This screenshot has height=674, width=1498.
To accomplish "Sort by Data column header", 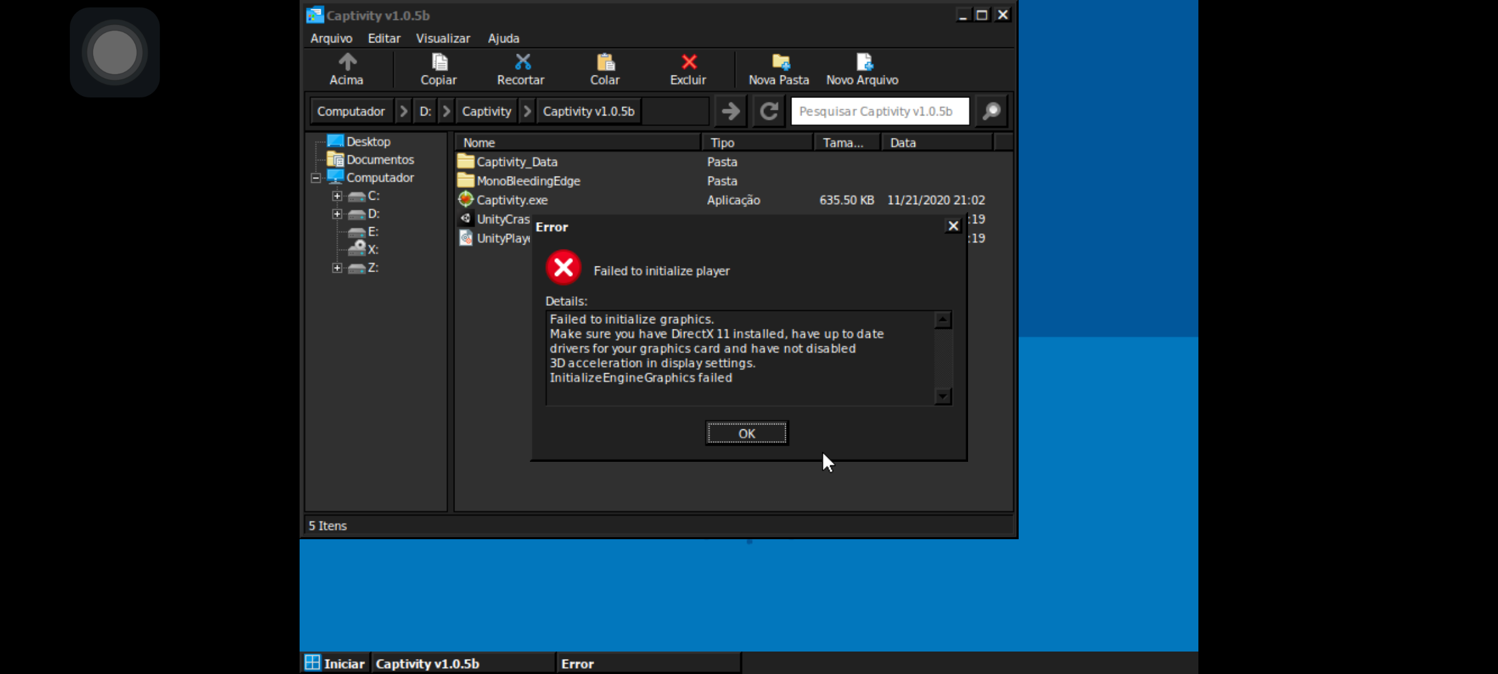I will point(937,143).
